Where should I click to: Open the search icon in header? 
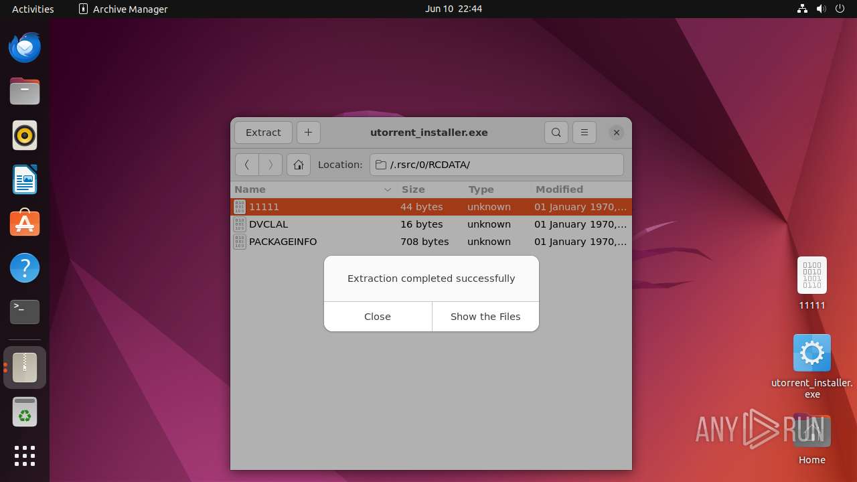pos(556,133)
